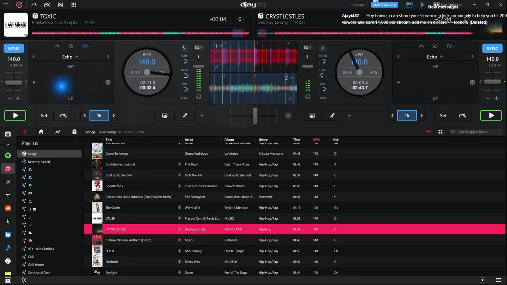Open Spotify source in library sidebar
This screenshot has height=285, width=507.
pos(8,155)
